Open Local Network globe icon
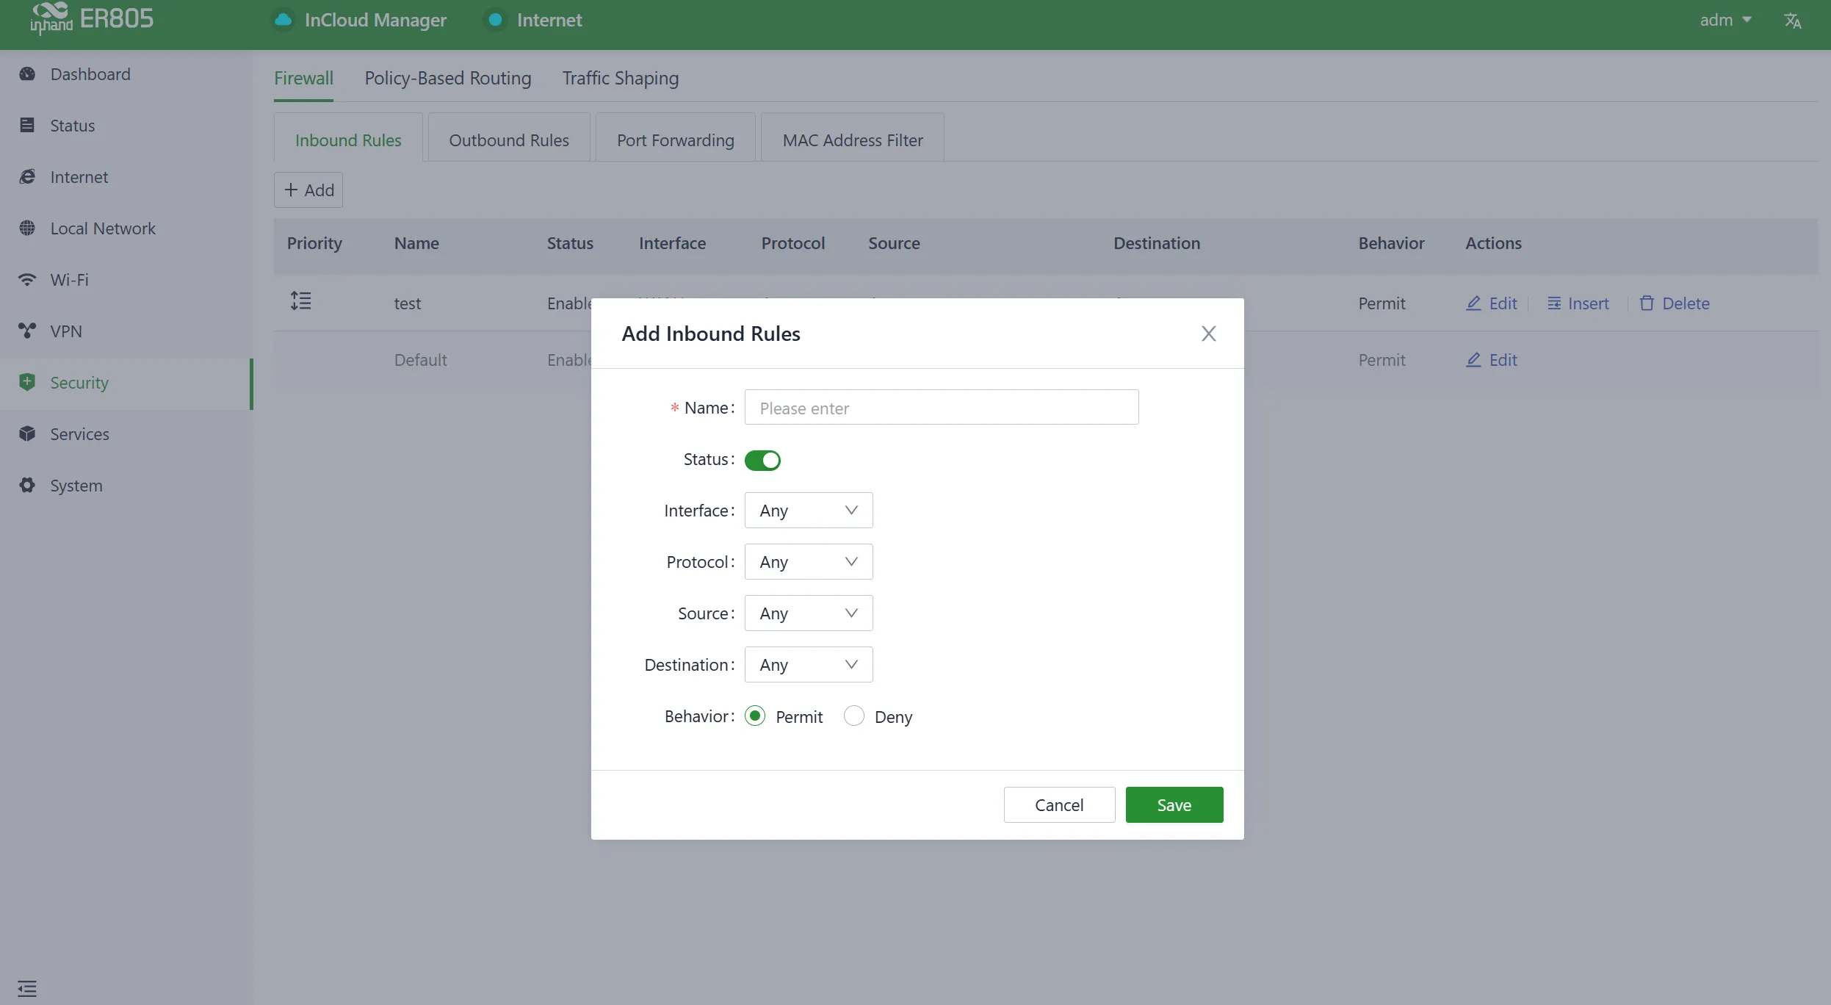Screen dimensions: 1831x1005 pyautogui.click(x=27, y=228)
